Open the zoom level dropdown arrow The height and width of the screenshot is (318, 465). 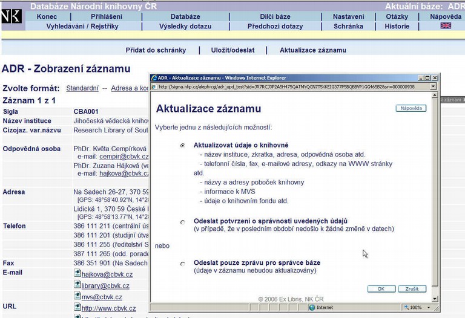click(x=429, y=308)
